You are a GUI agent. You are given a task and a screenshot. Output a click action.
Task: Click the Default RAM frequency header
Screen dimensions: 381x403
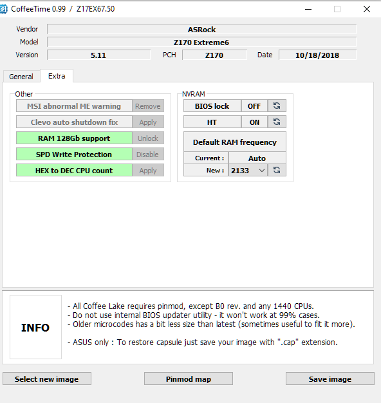234,142
